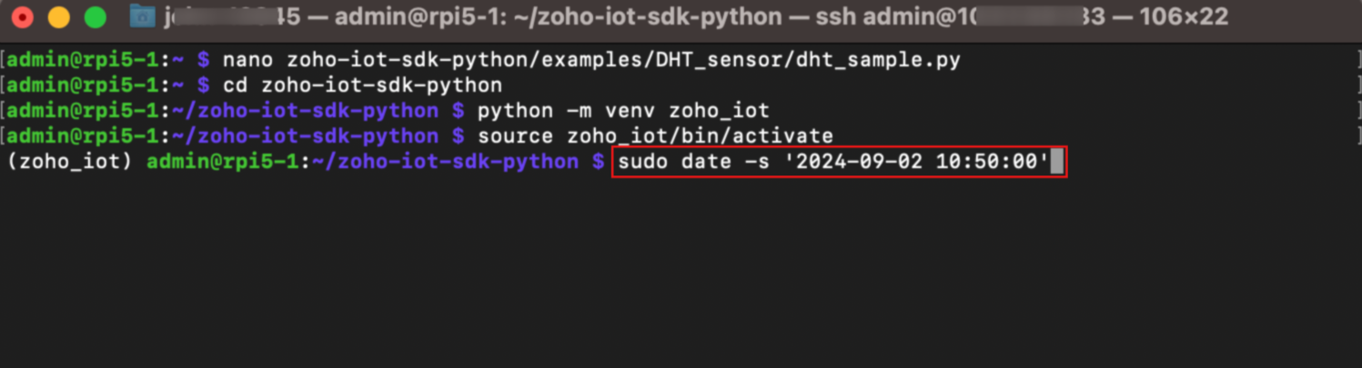
Task: Click the ~/zoho-iot-sdk-python text in window title
Action: (655, 17)
